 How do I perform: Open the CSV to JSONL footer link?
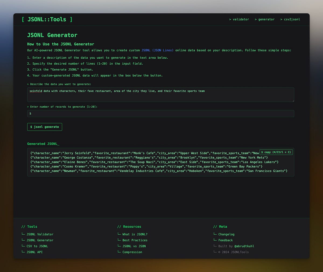[x=37, y=246]
